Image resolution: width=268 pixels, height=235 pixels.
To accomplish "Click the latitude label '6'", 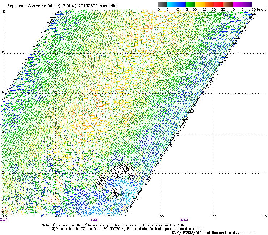I will coord(3,92).
